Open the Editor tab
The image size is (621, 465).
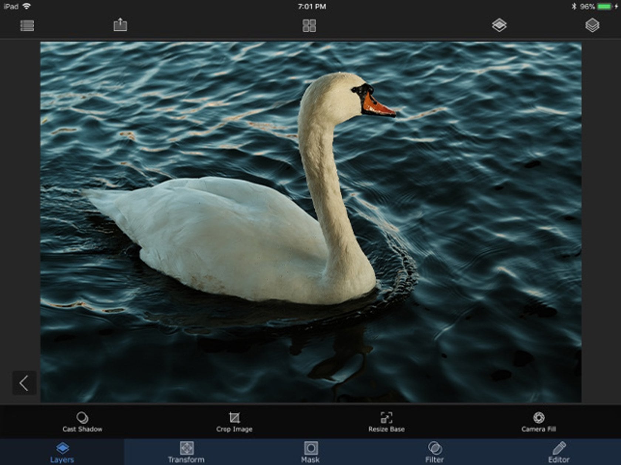pyautogui.click(x=559, y=452)
